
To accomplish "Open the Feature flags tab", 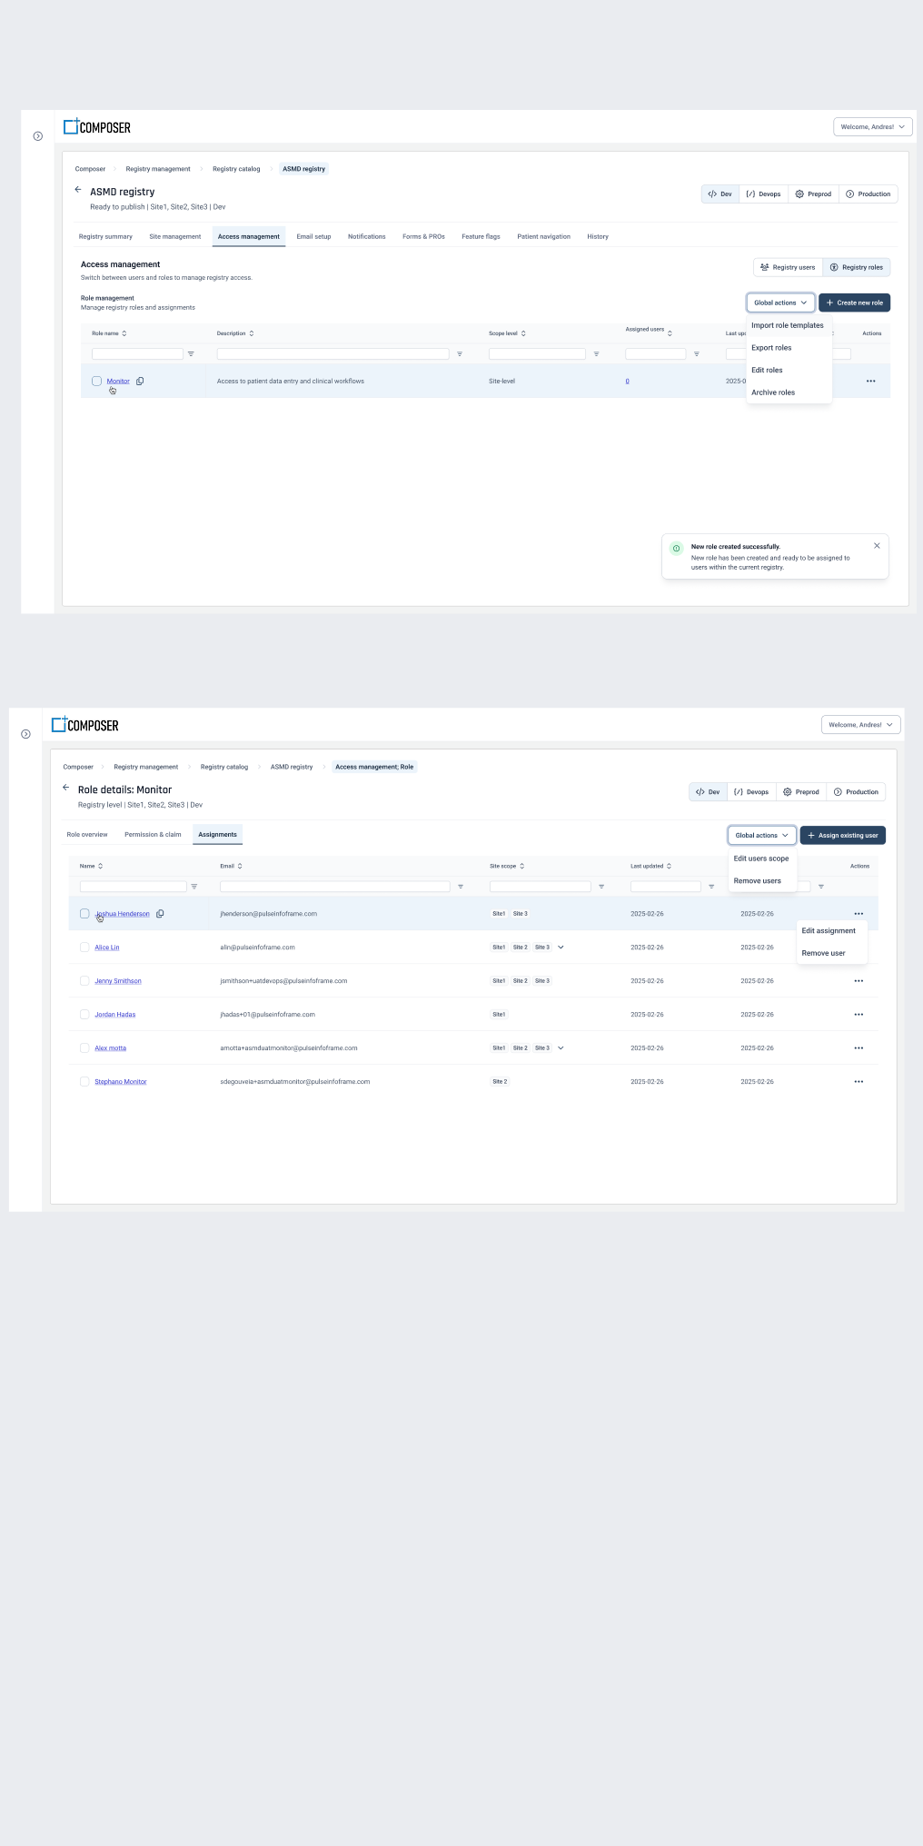I will [481, 236].
